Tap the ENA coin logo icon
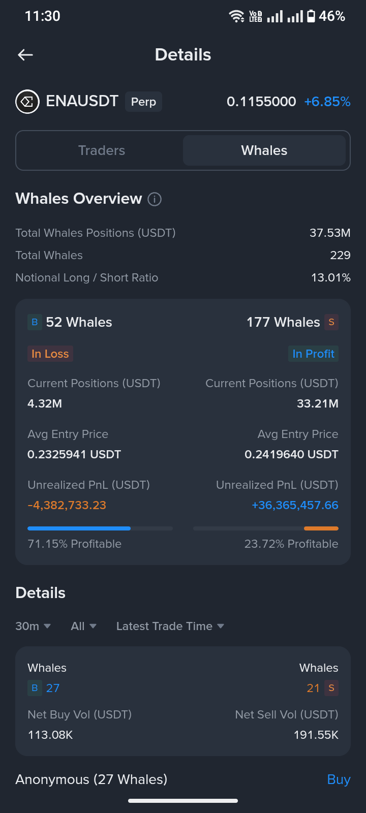 point(27,102)
